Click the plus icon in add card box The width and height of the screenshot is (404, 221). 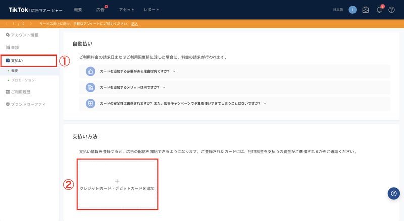[x=117, y=181]
